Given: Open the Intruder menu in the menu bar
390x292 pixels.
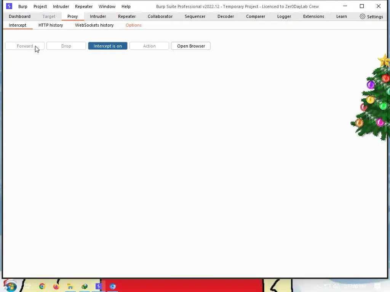Looking at the screenshot, I should pos(61,6).
